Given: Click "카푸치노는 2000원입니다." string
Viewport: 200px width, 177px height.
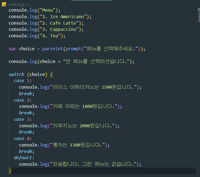Looking at the screenshot, I should (x=82, y=126).
